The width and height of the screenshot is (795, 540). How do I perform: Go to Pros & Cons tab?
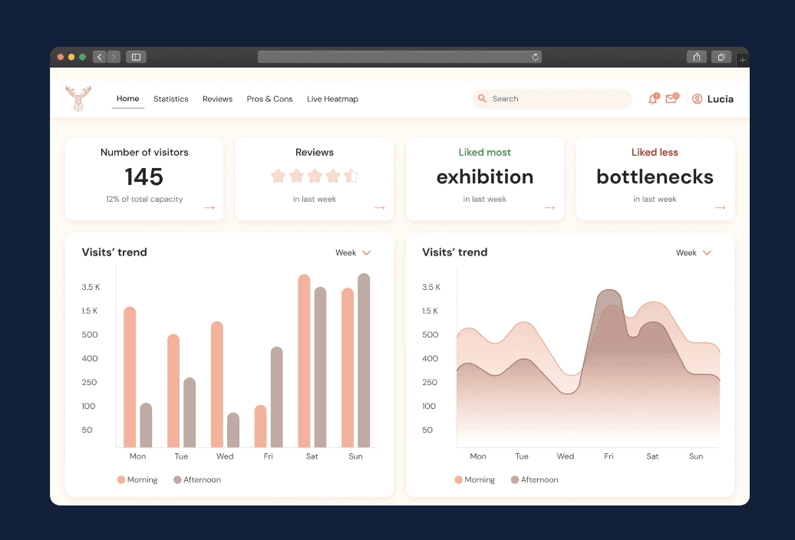[x=270, y=99]
